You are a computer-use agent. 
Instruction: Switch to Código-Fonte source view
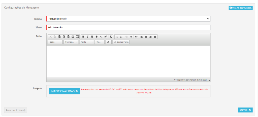(121, 42)
